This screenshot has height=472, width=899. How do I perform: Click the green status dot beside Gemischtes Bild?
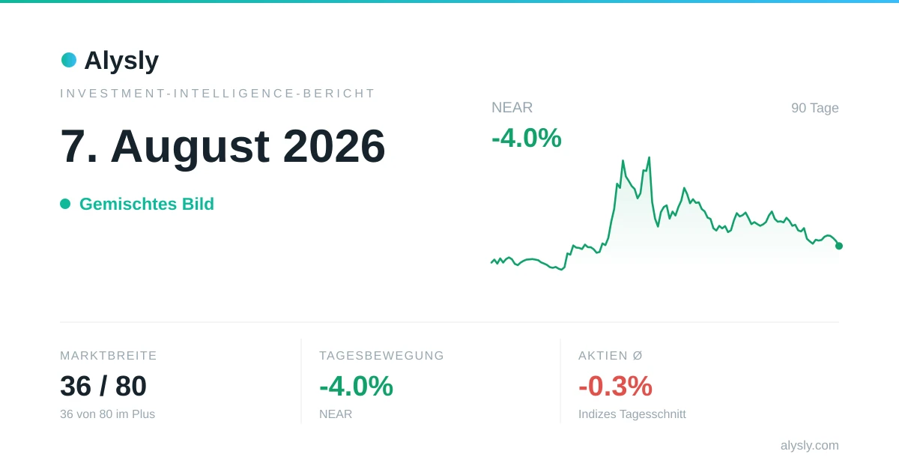pyautogui.click(x=65, y=204)
